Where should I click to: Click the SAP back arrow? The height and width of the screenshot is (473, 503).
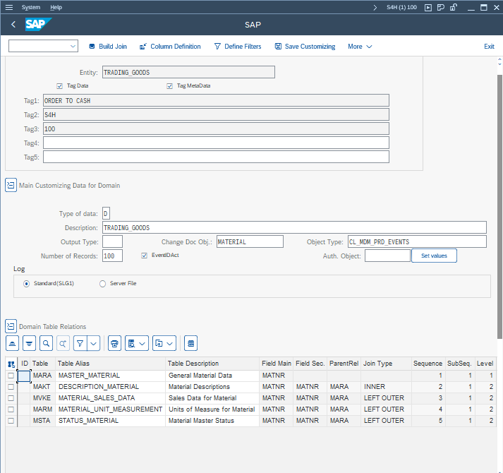tap(13, 25)
